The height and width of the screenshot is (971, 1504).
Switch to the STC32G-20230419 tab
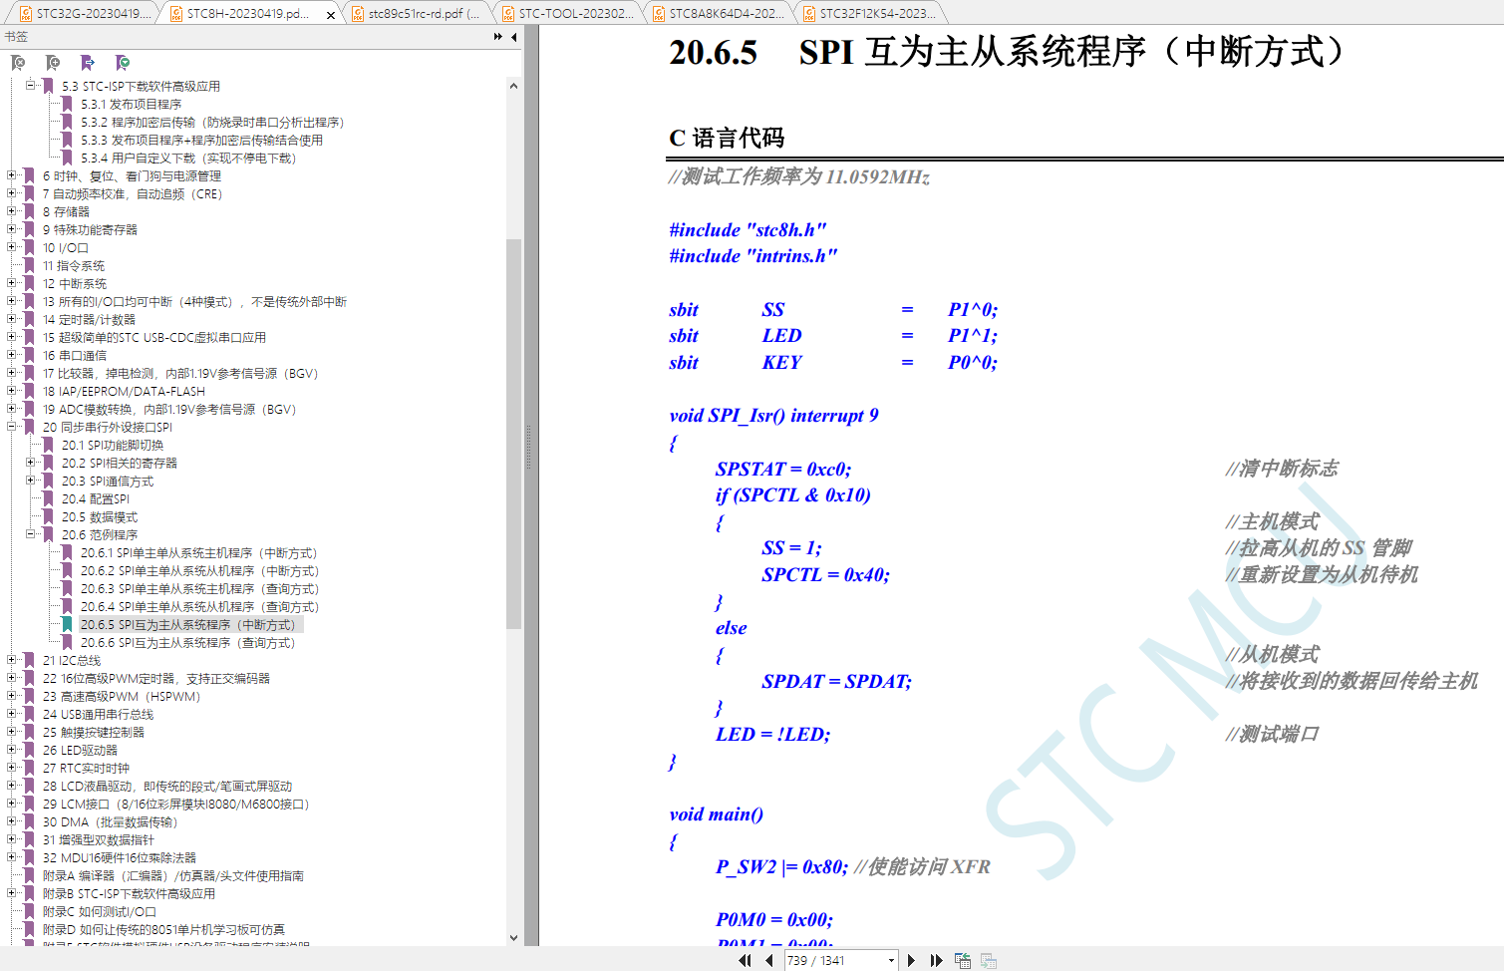[x=86, y=13]
